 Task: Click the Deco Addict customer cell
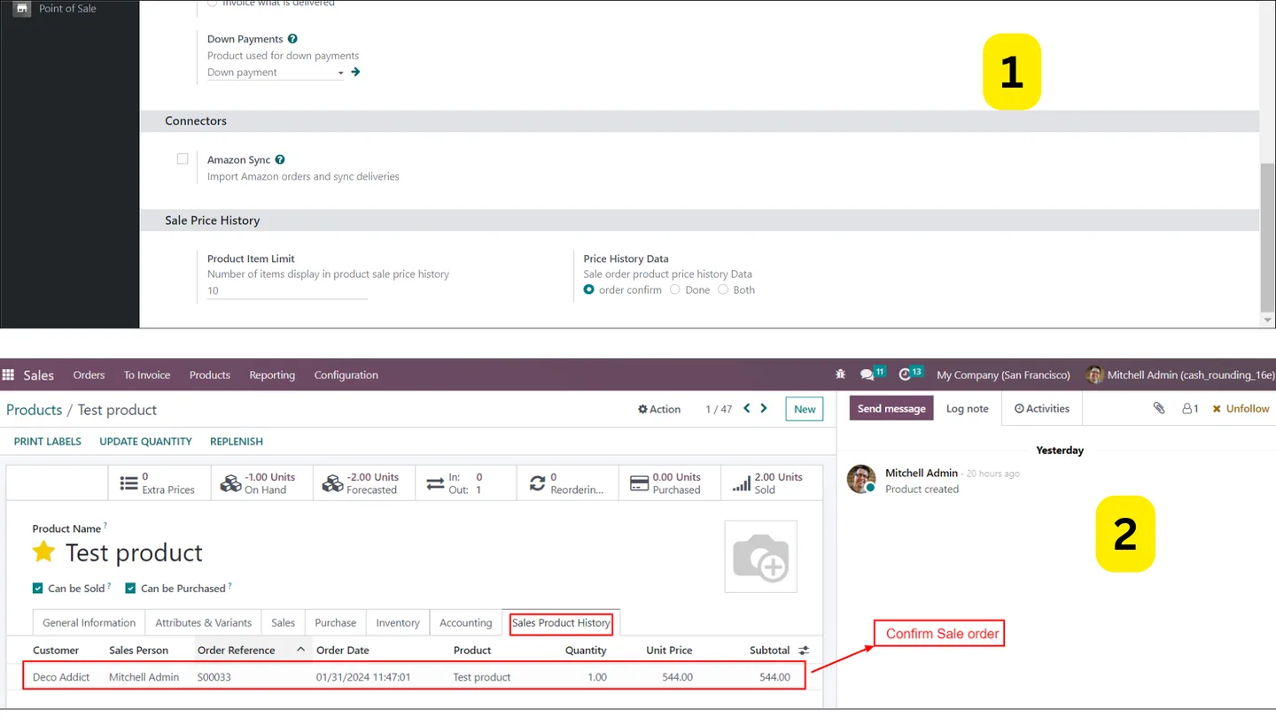(61, 677)
